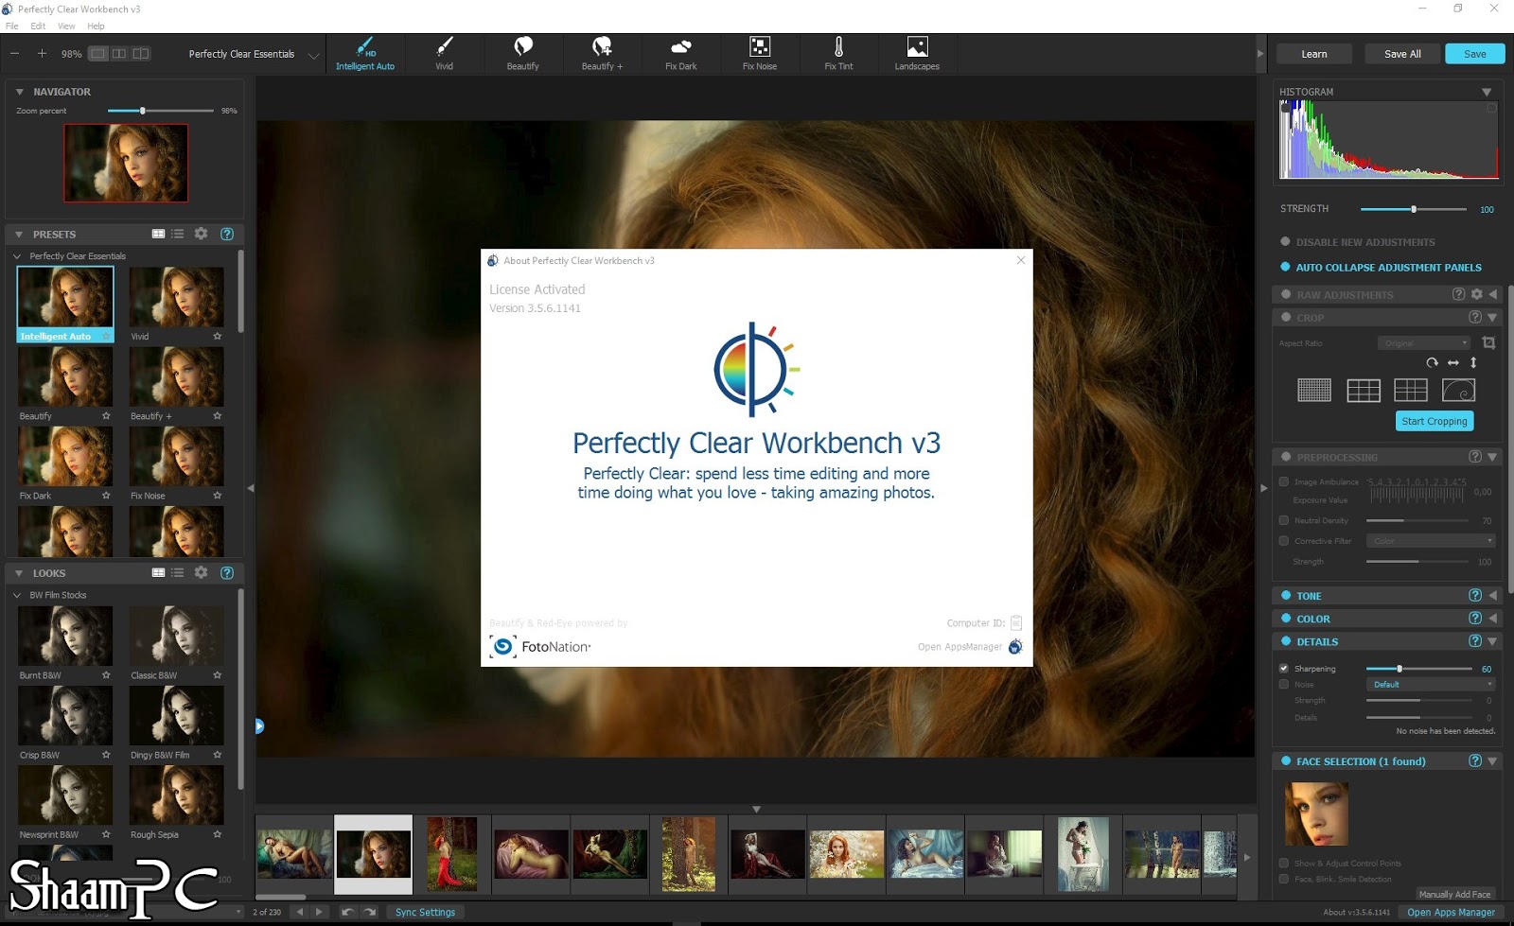Collapse the Face Selection panel
Viewport: 1514px width, 926px height.
tap(1492, 760)
